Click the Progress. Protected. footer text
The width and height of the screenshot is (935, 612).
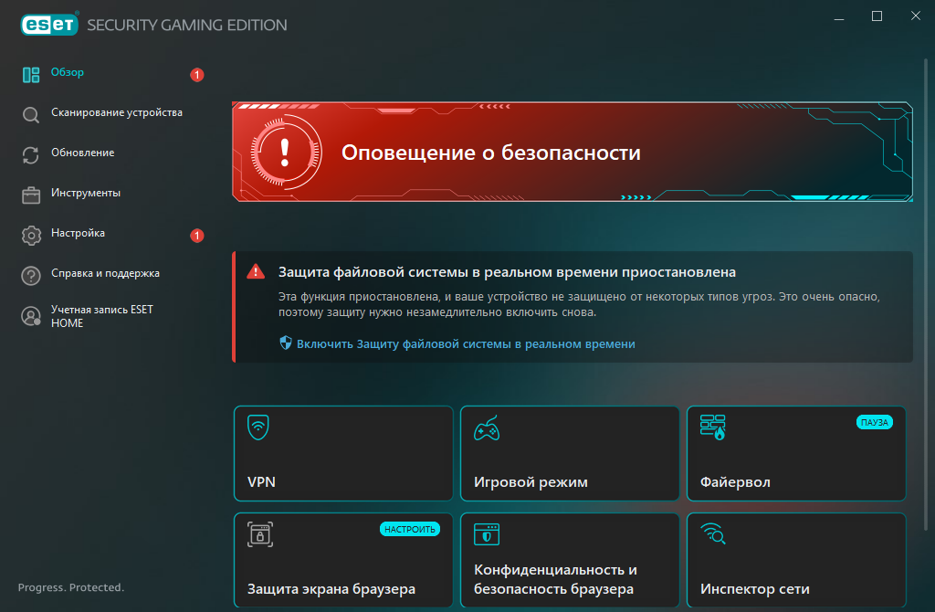[x=71, y=587]
